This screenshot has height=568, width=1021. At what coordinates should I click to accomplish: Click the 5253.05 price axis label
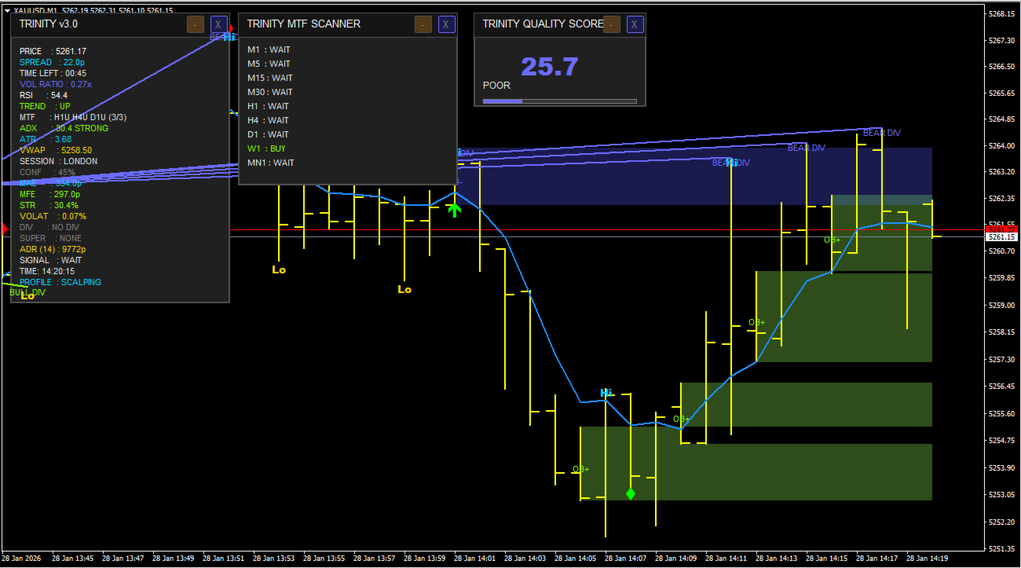pyautogui.click(x=1002, y=495)
